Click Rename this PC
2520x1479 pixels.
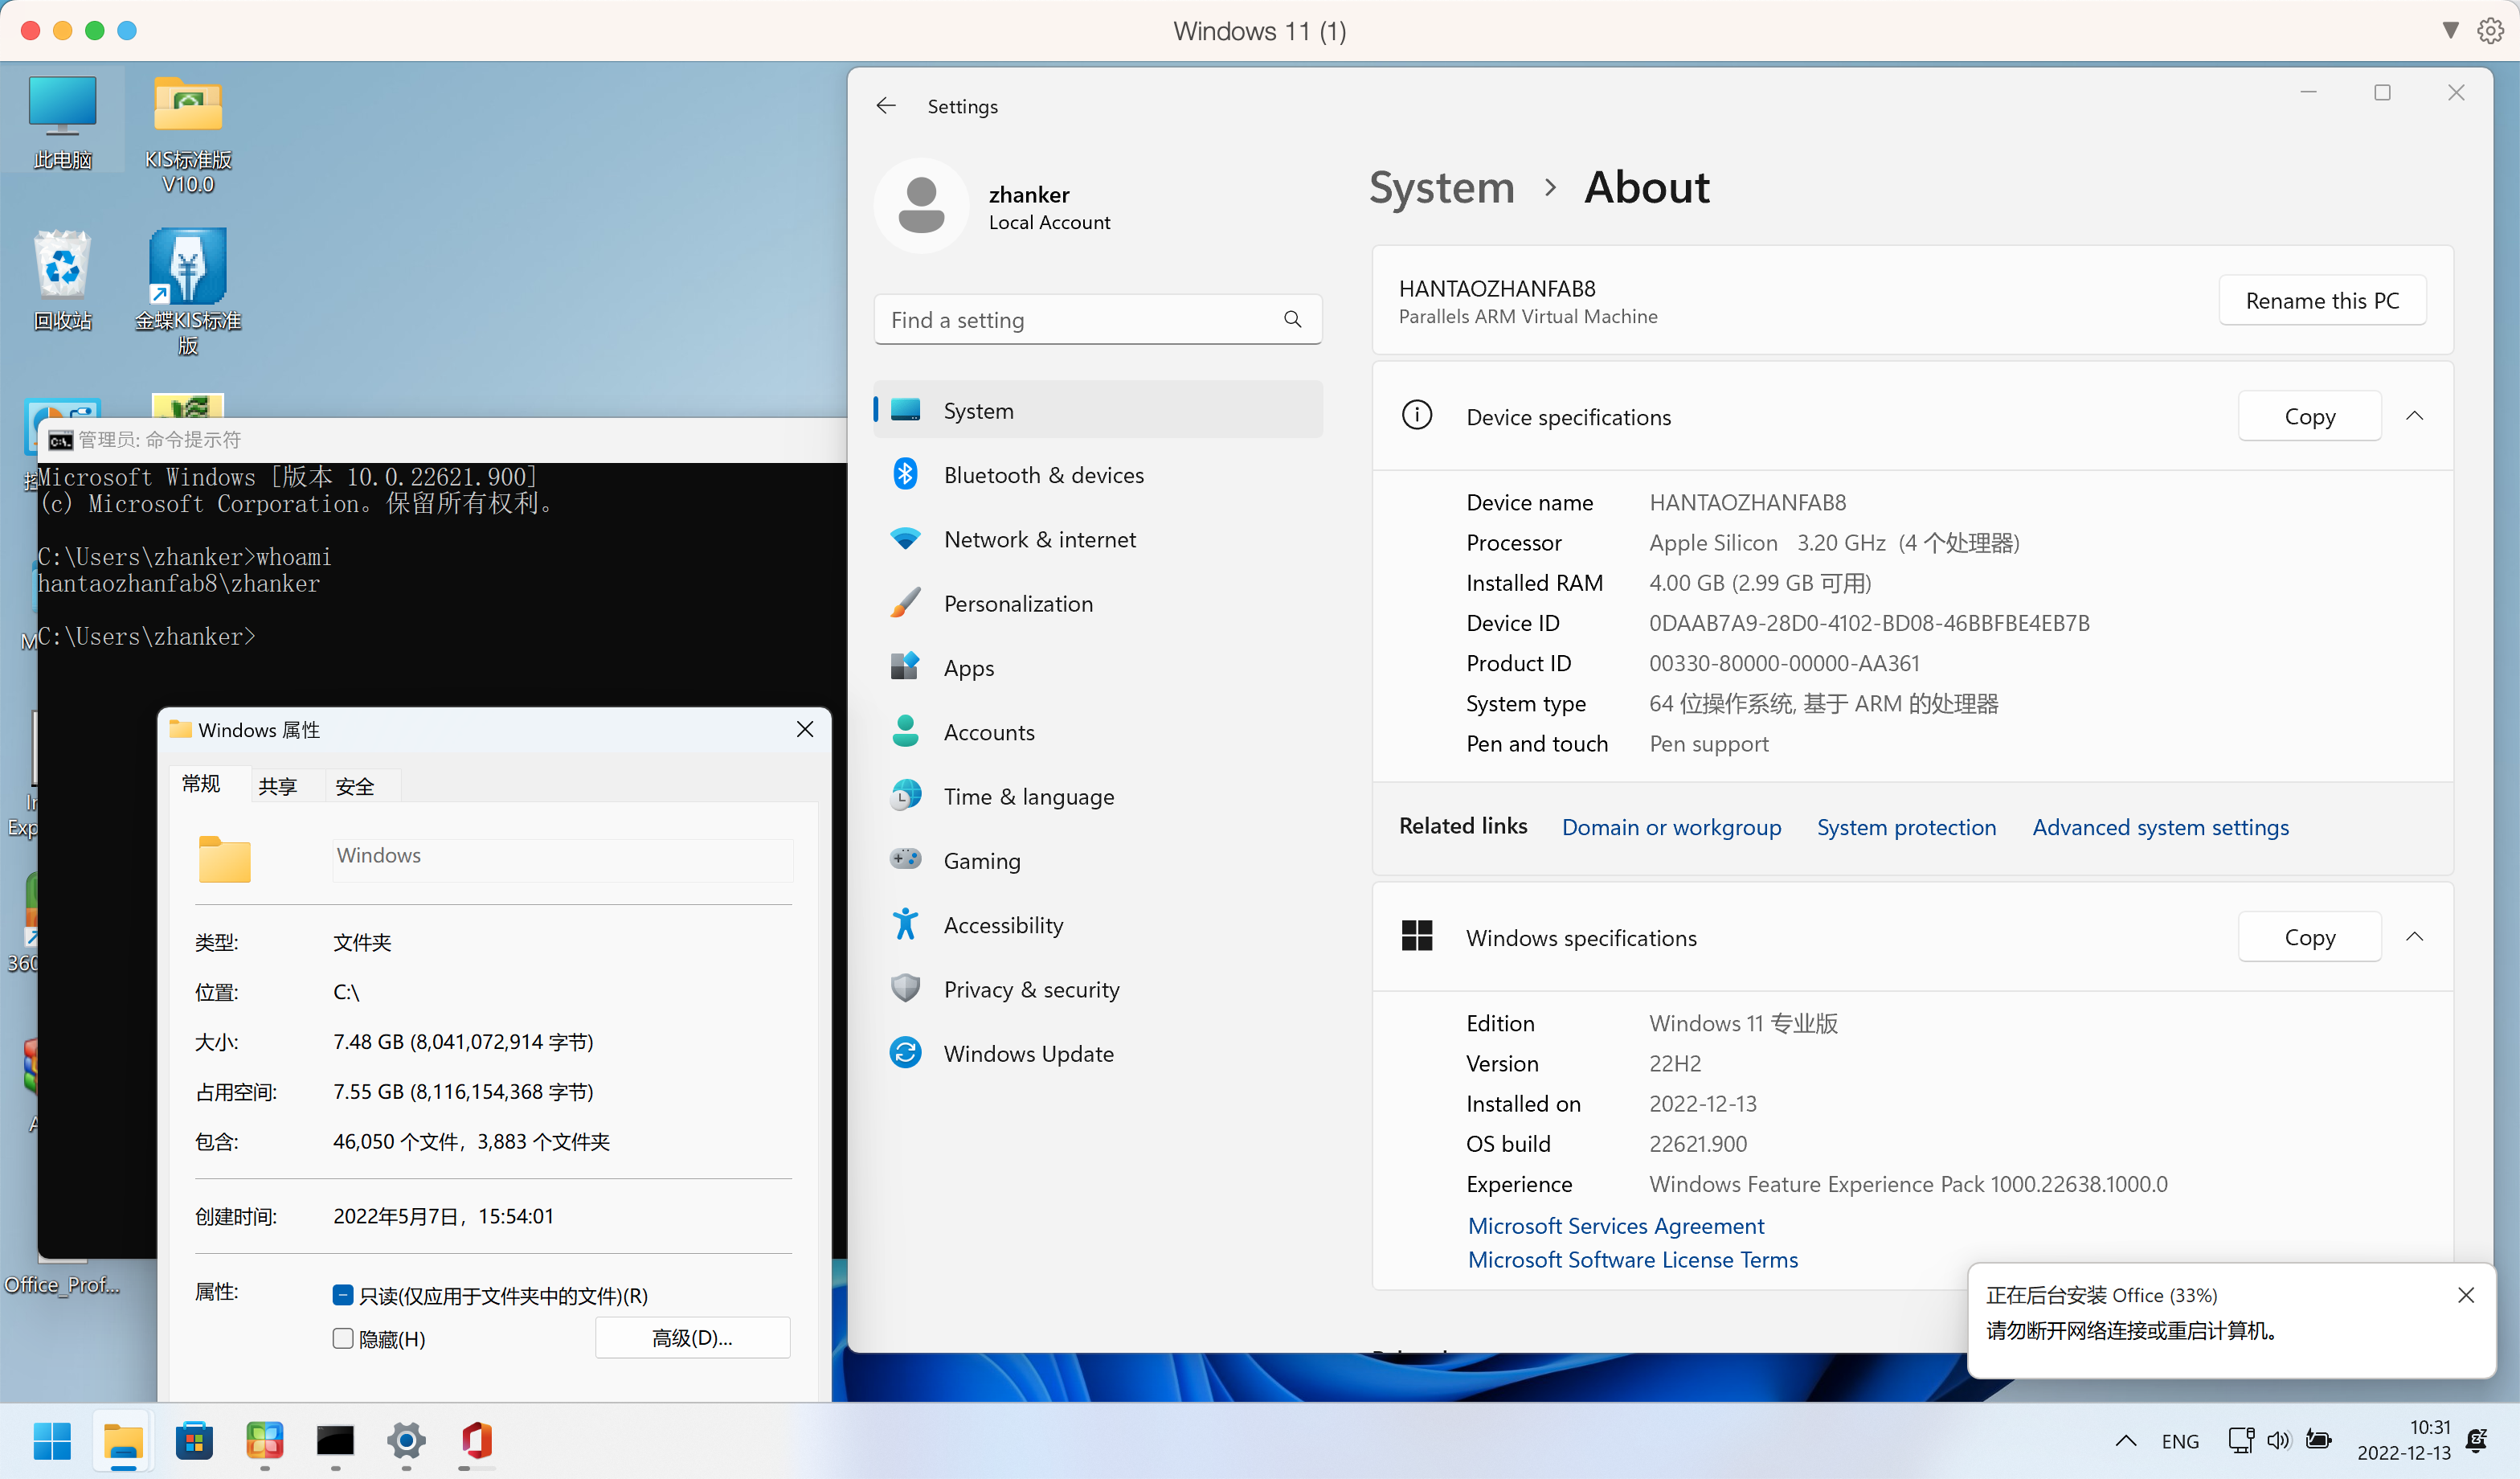coord(2322,300)
